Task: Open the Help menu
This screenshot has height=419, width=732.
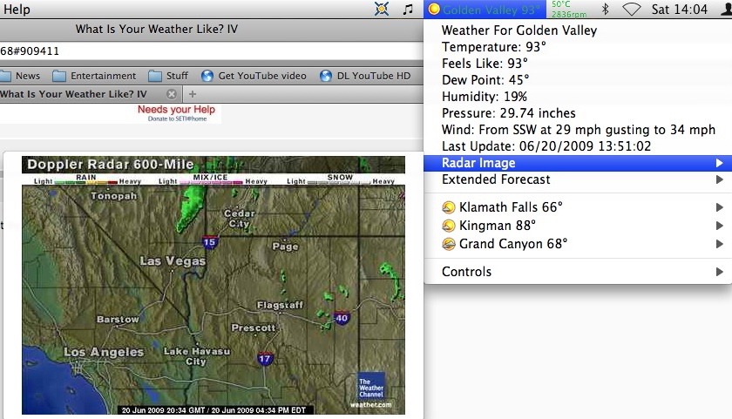Action: pos(17,10)
